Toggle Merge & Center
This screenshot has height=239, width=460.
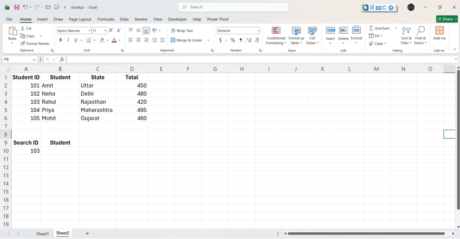(186, 40)
